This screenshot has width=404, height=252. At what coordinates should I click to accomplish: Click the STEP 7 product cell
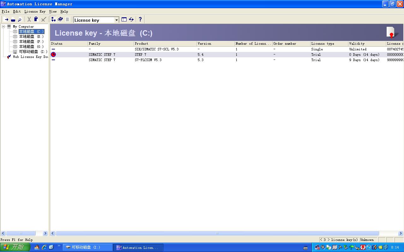[140, 54]
